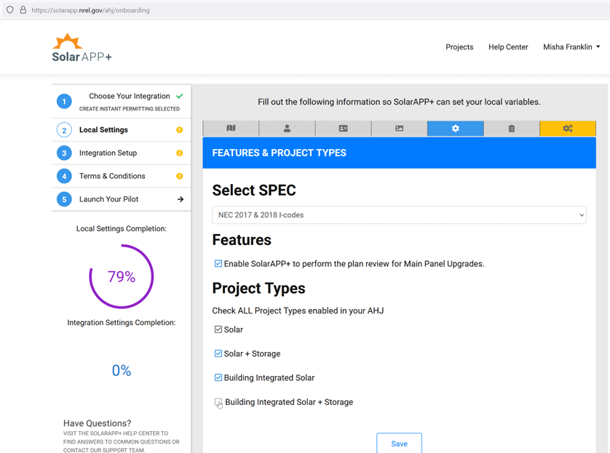Open Integration Setup step
This screenshot has height=453, width=610.
click(108, 153)
